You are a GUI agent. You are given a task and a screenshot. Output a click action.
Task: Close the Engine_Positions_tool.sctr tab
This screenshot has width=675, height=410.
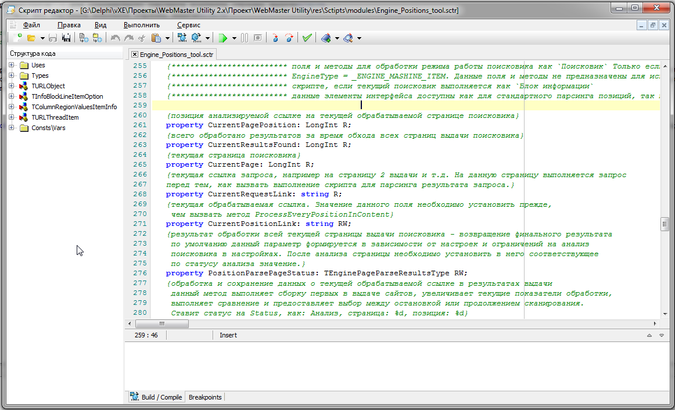(x=135, y=54)
